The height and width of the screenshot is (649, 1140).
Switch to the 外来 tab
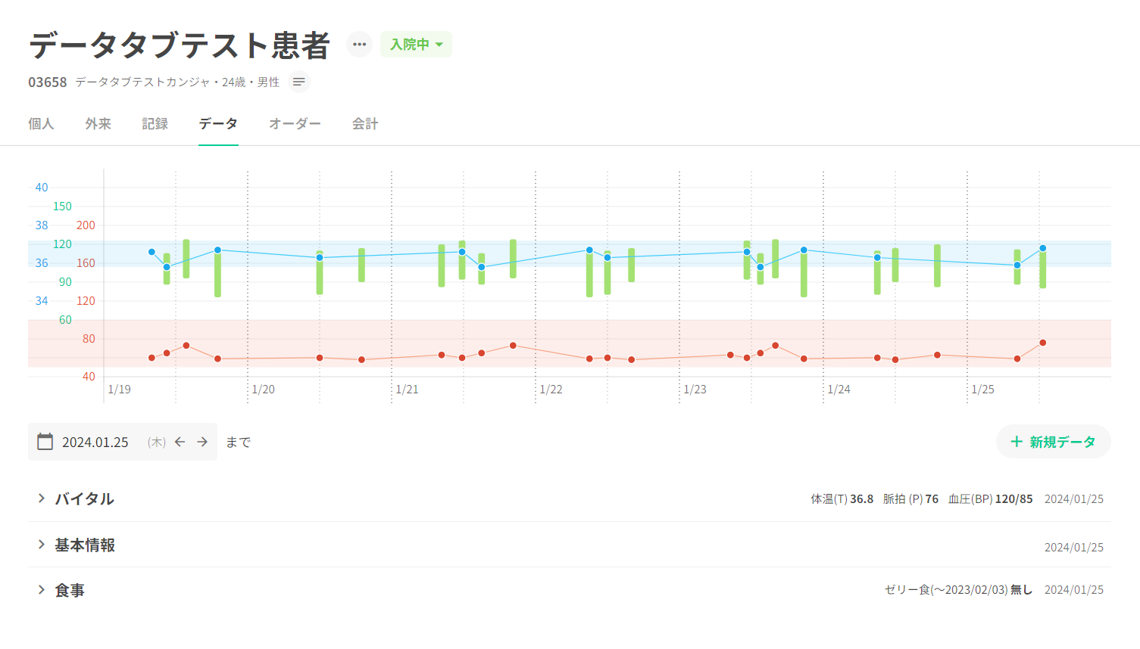[x=98, y=123]
